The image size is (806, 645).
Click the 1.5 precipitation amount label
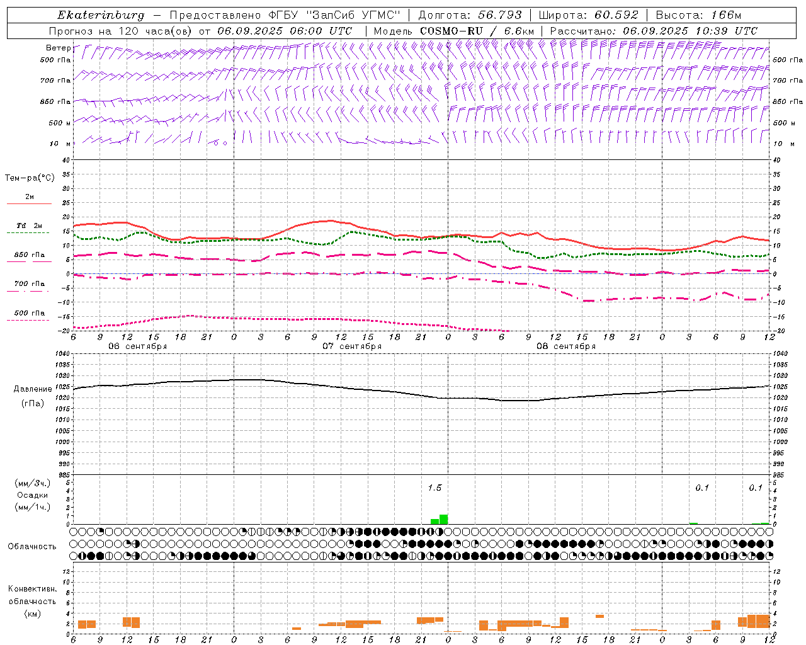pos(434,488)
